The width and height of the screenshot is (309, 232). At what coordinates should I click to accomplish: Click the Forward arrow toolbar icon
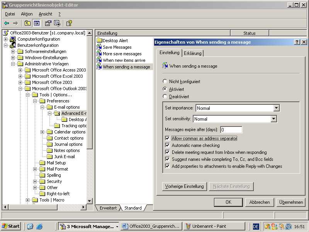(x=15, y=23)
